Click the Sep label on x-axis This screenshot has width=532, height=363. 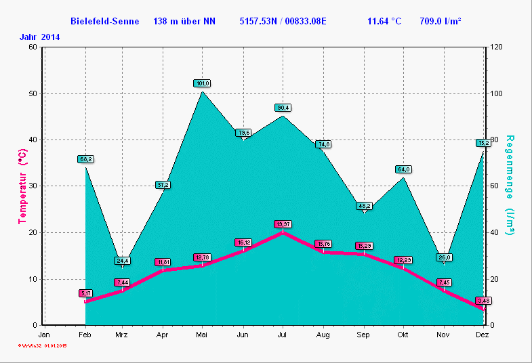click(x=363, y=335)
